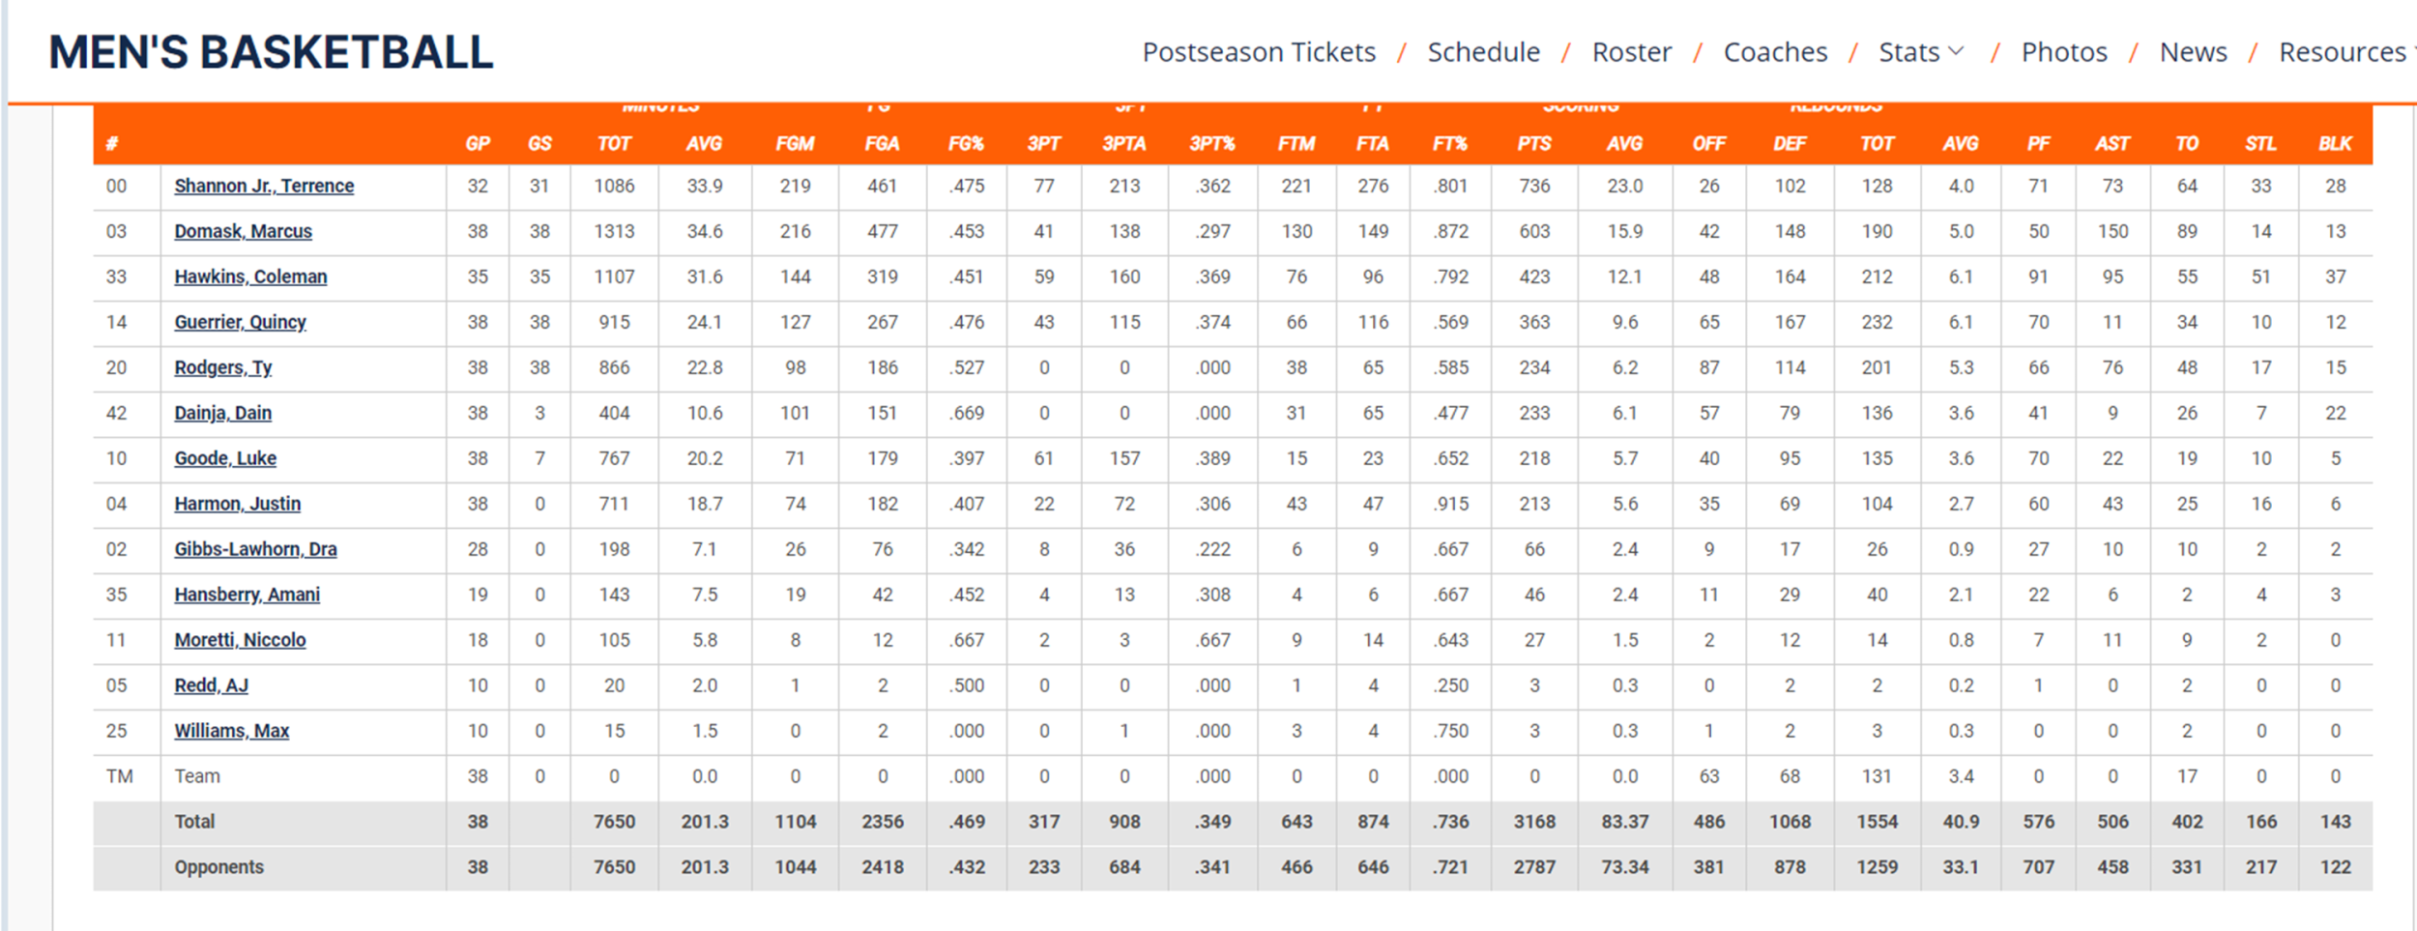
Task: Sort table by PTS column header
Action: [1533, 144]
